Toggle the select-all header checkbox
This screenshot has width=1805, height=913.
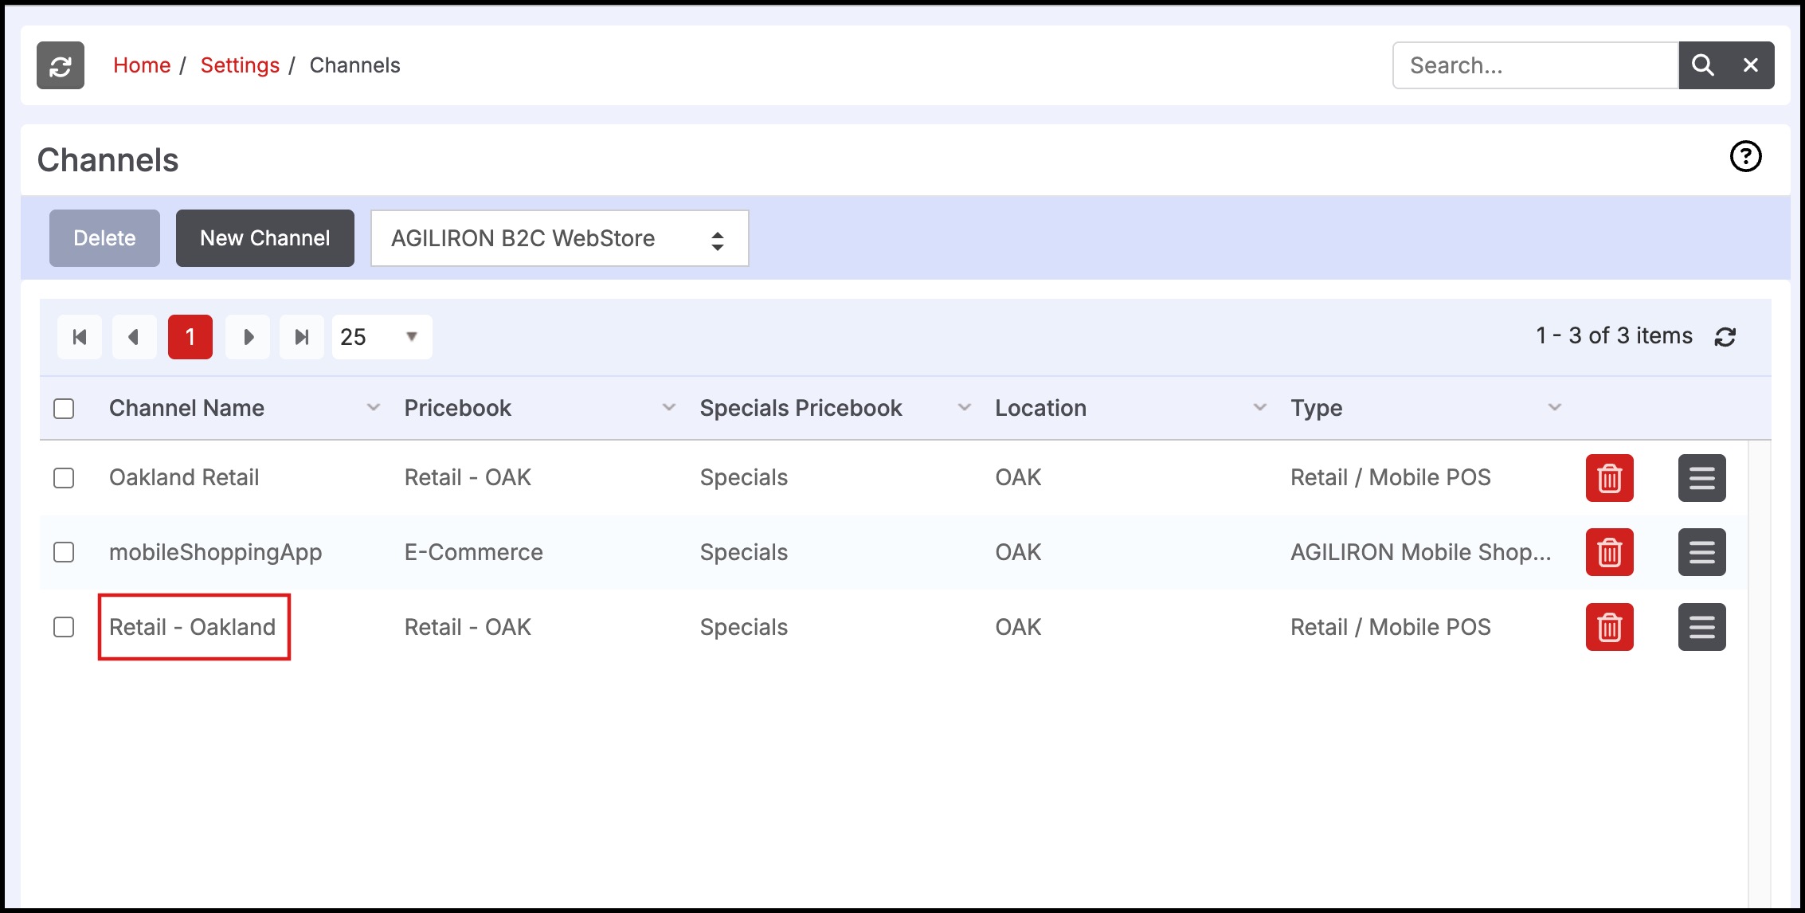click(64, 409)
